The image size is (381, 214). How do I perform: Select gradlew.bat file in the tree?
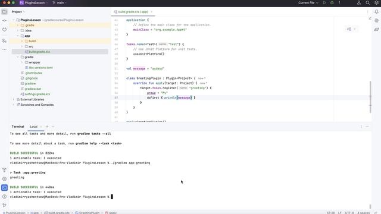33,89
